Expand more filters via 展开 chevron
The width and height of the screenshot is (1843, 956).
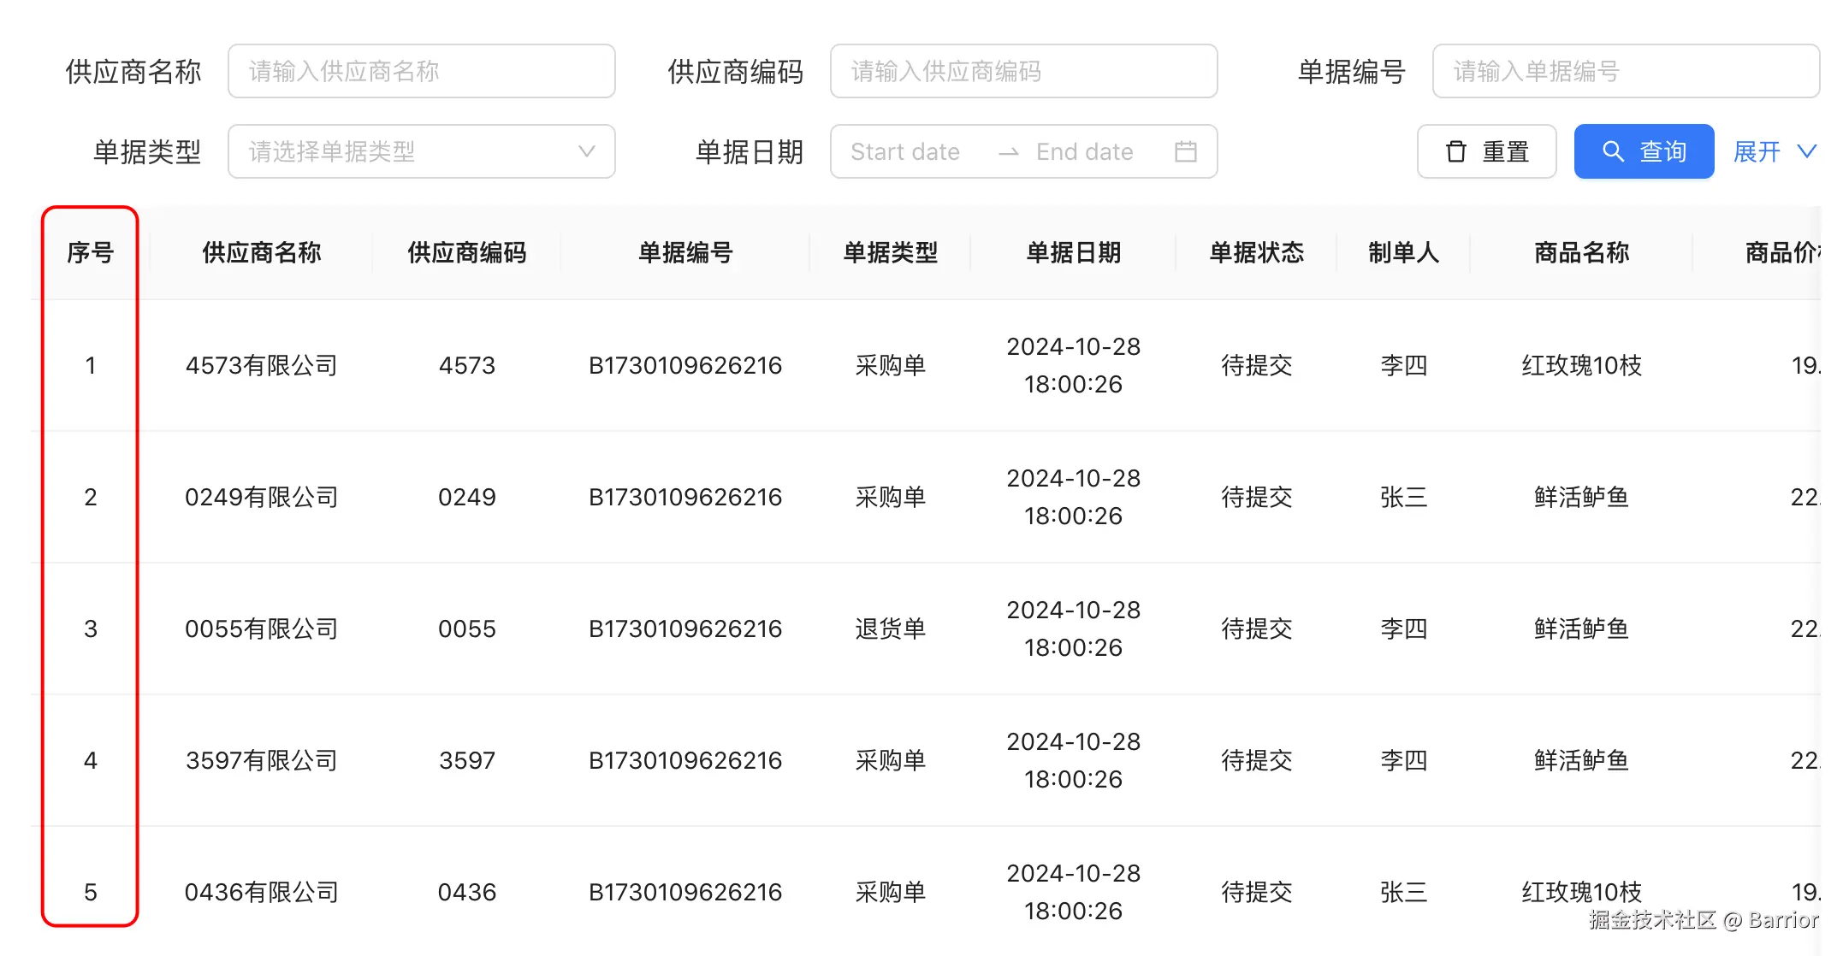[1806, 151]
